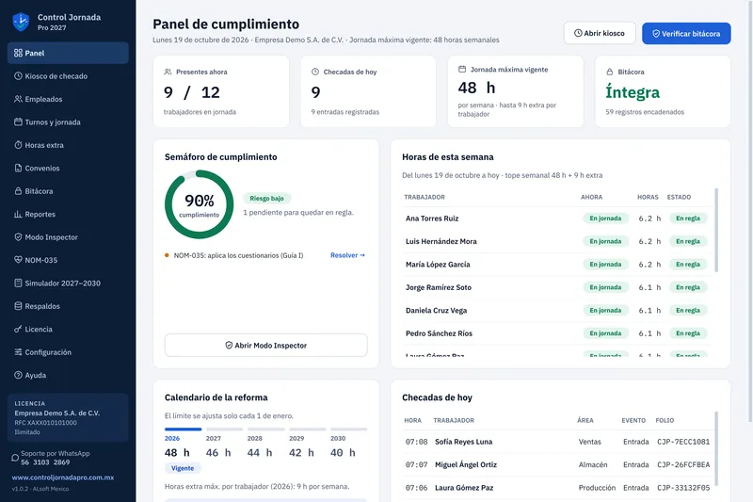Click the Resolver link for NOM-035
Image resolution: width=753 pixels, height=502 pixels.
(347, 255)
